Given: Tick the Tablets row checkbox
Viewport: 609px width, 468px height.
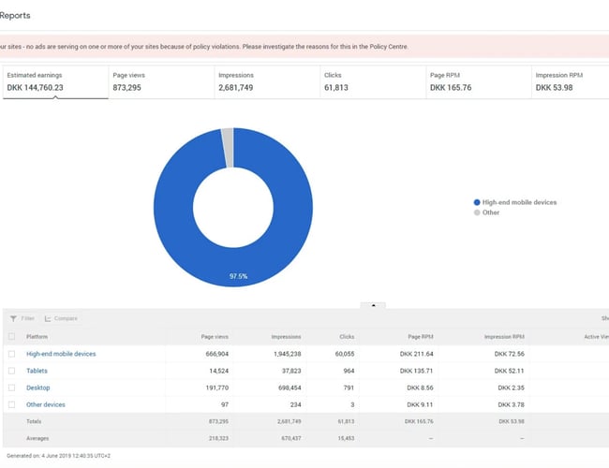Looking at the screenshot, I should pos(11,371).
